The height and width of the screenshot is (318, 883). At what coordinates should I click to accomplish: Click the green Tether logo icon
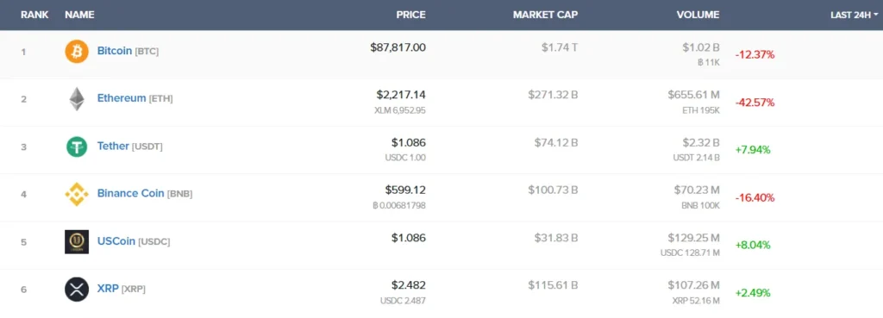[77, 147]
